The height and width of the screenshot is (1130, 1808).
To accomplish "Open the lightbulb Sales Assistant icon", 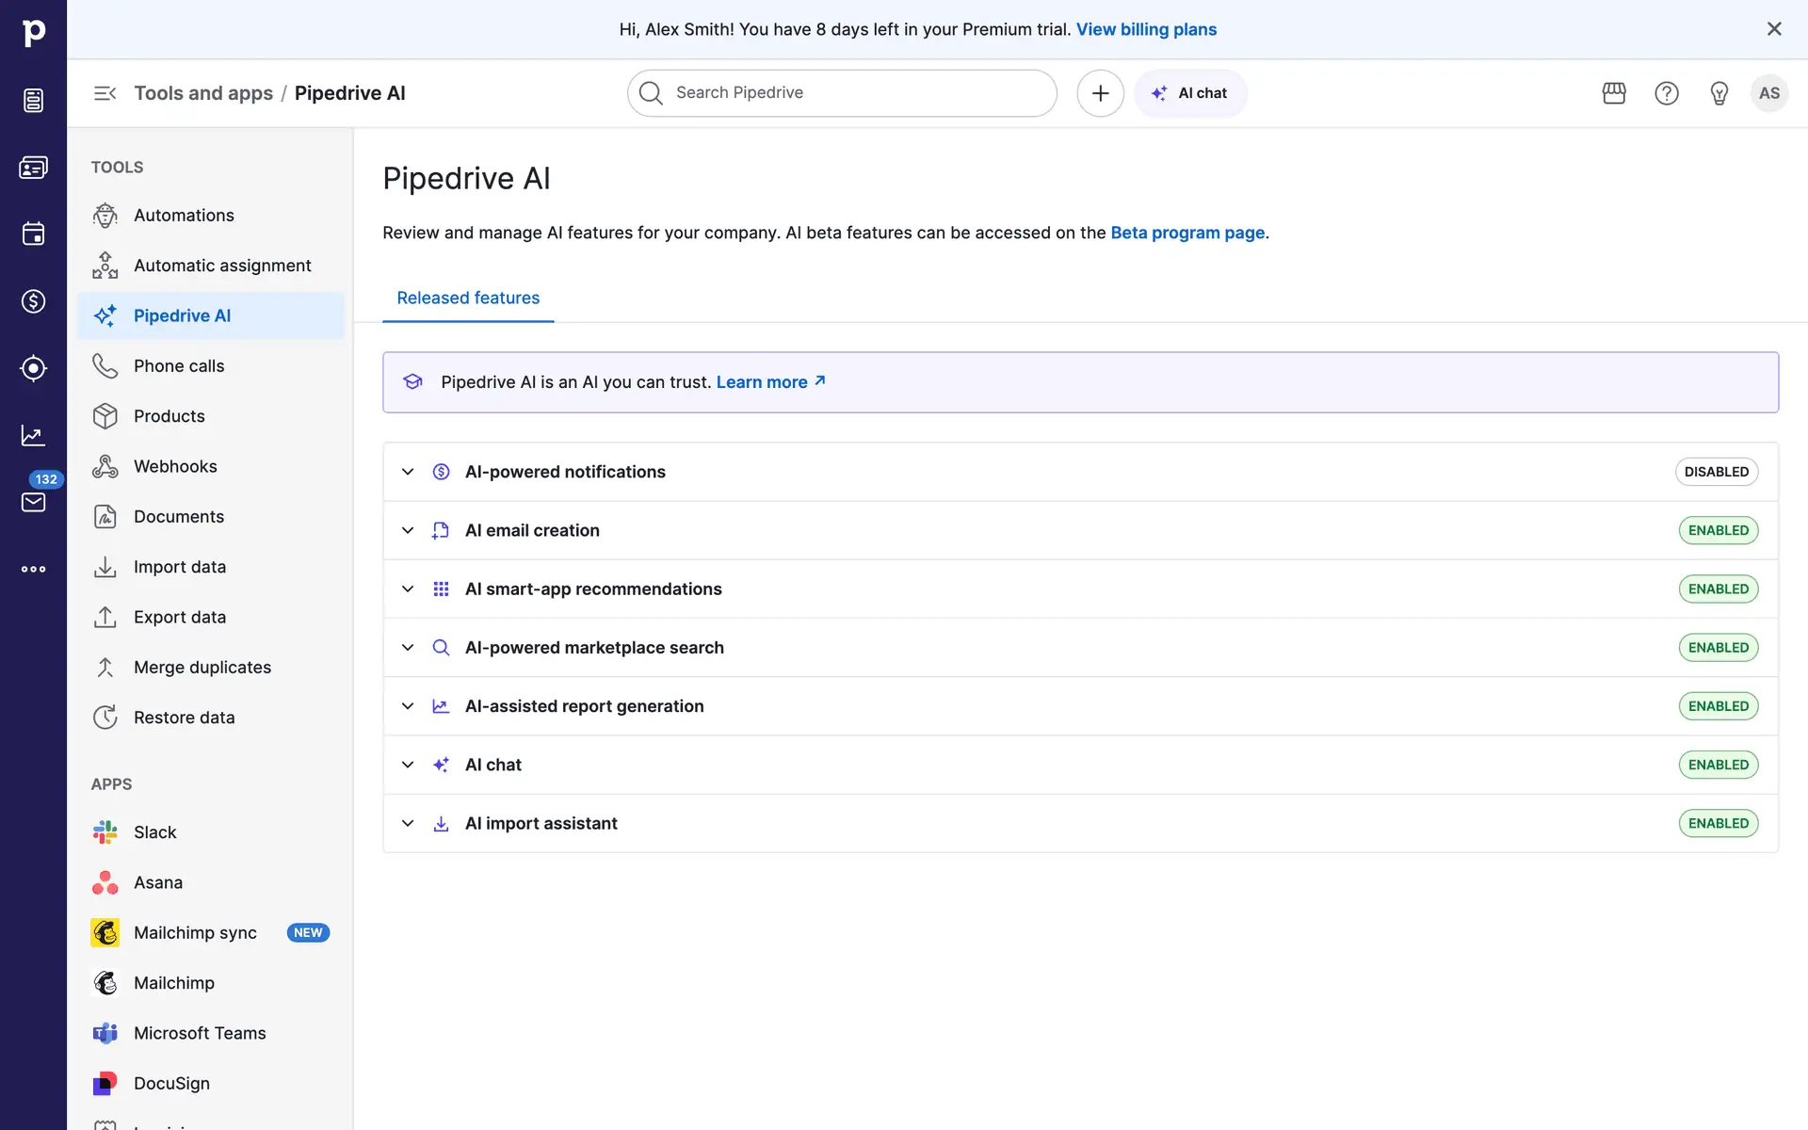I will pos(1719,93).
